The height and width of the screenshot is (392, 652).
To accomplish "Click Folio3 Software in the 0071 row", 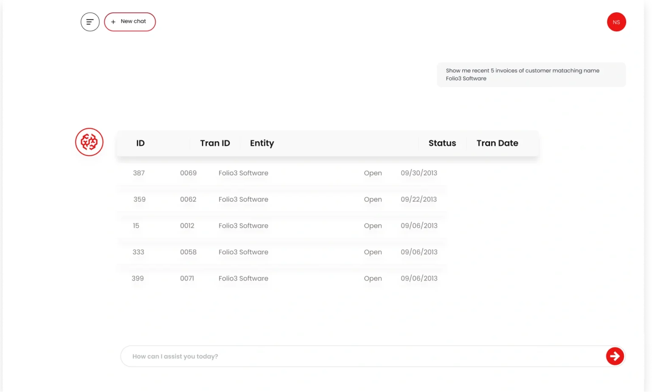I will pyautogui.click(x=243, y=278).
